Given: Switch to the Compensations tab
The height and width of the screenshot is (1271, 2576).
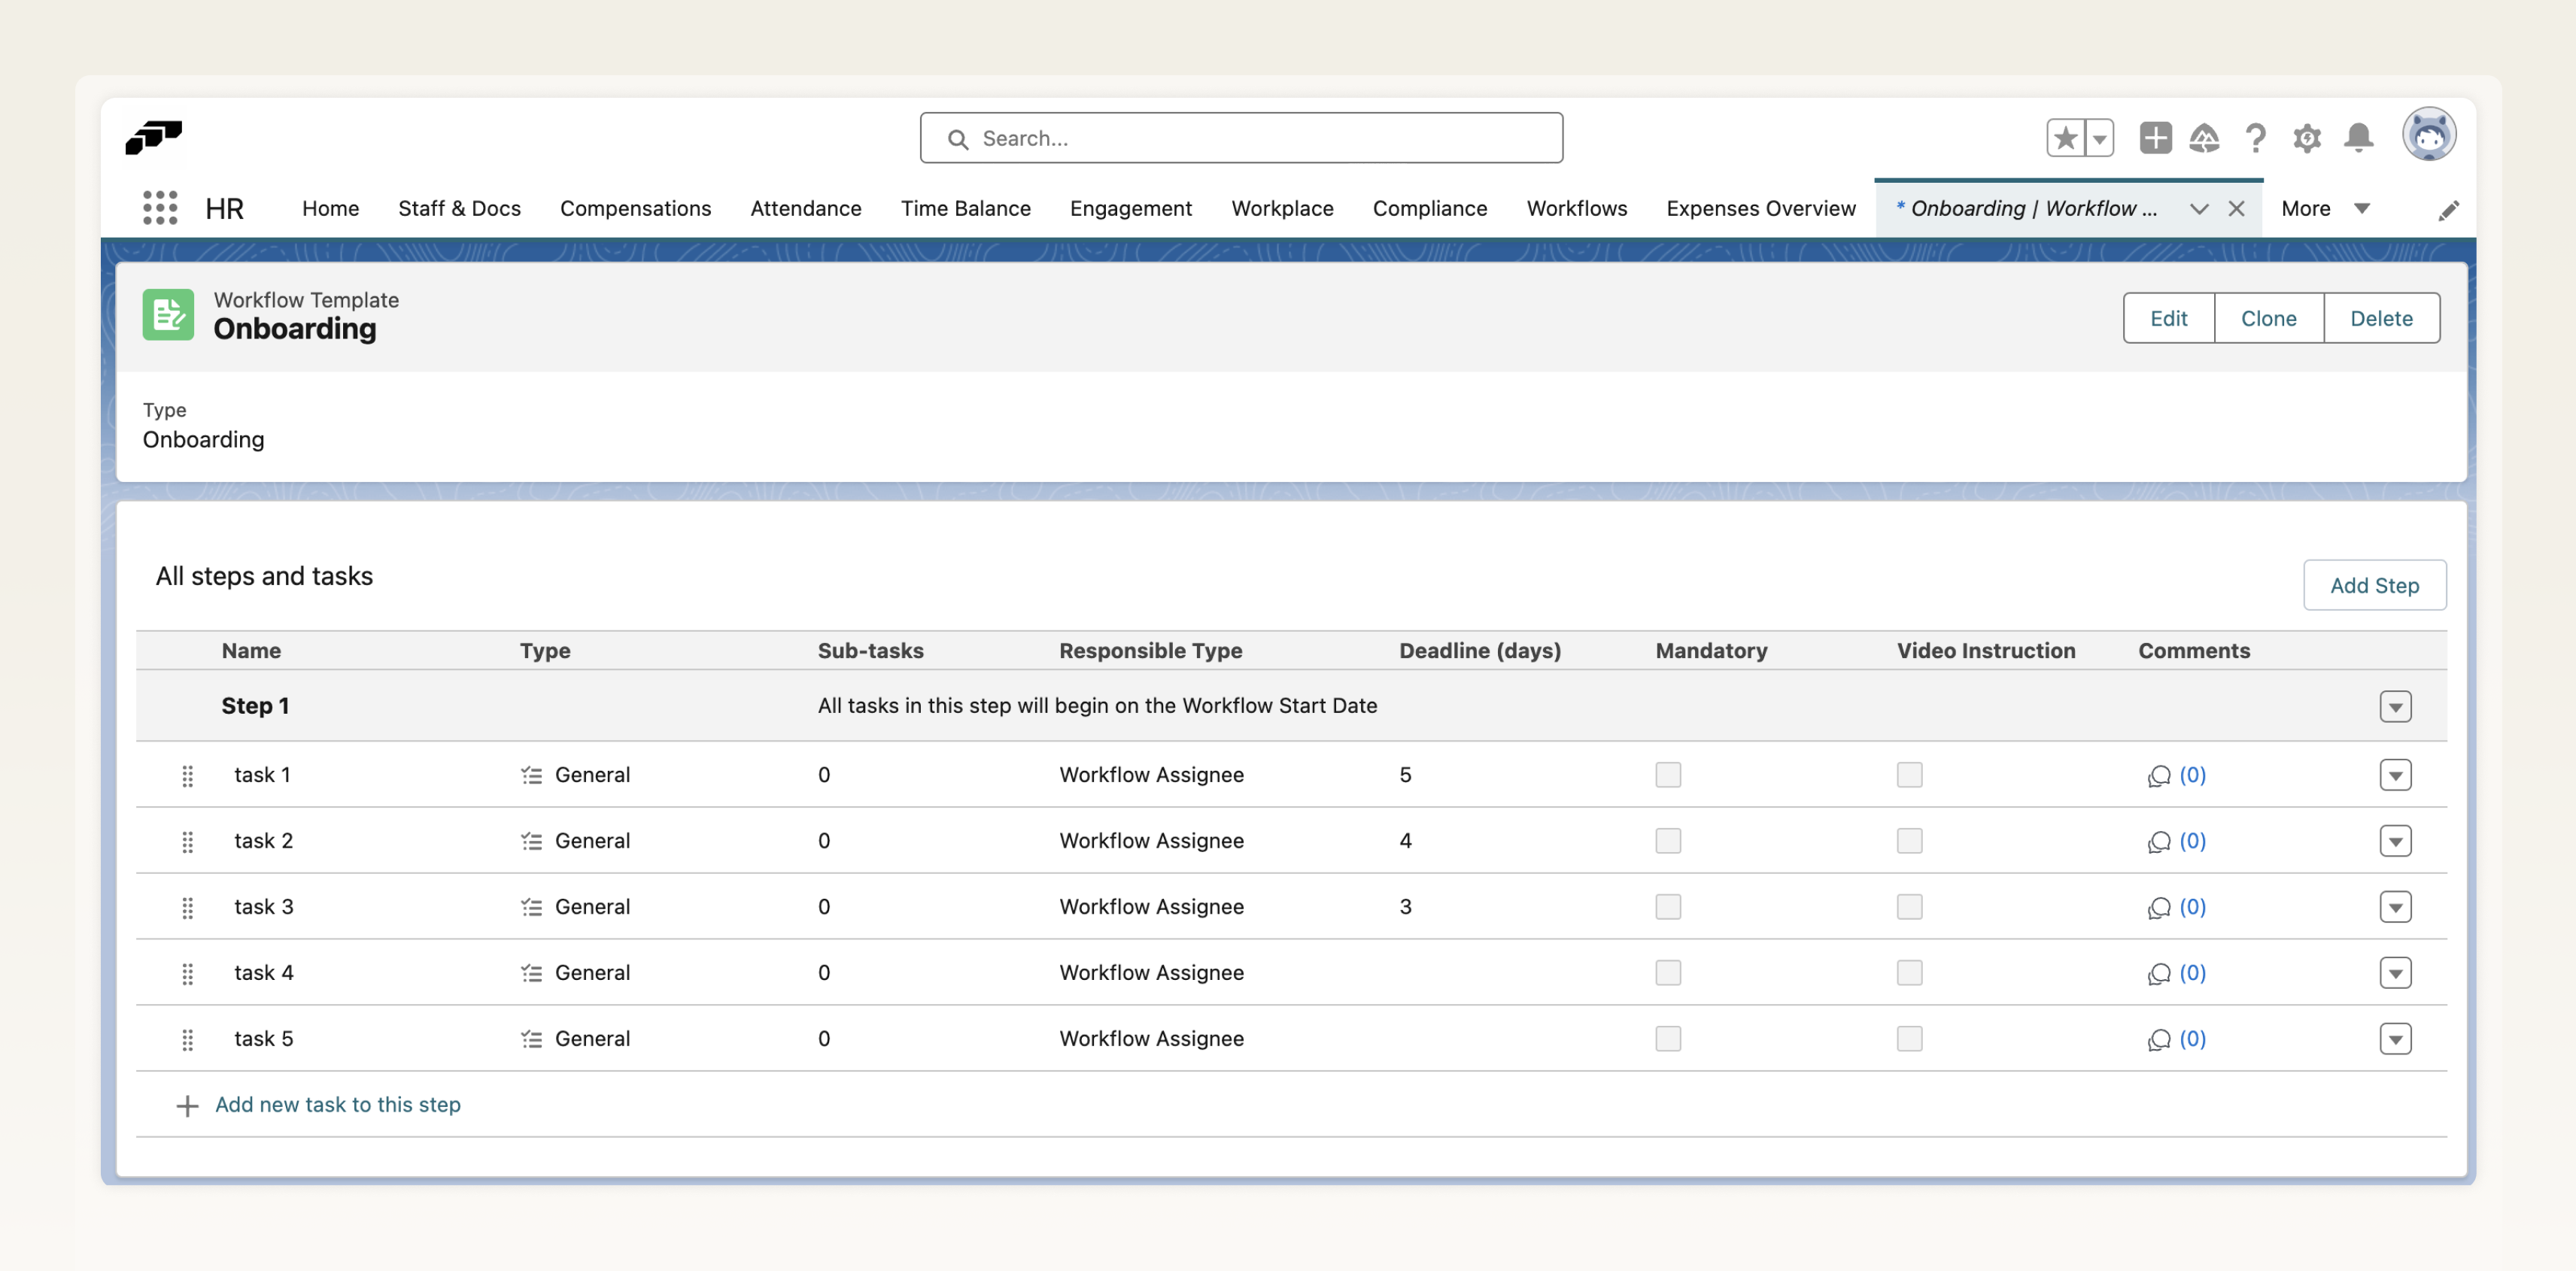Looking at the screenshot, I should coord(635,208).
